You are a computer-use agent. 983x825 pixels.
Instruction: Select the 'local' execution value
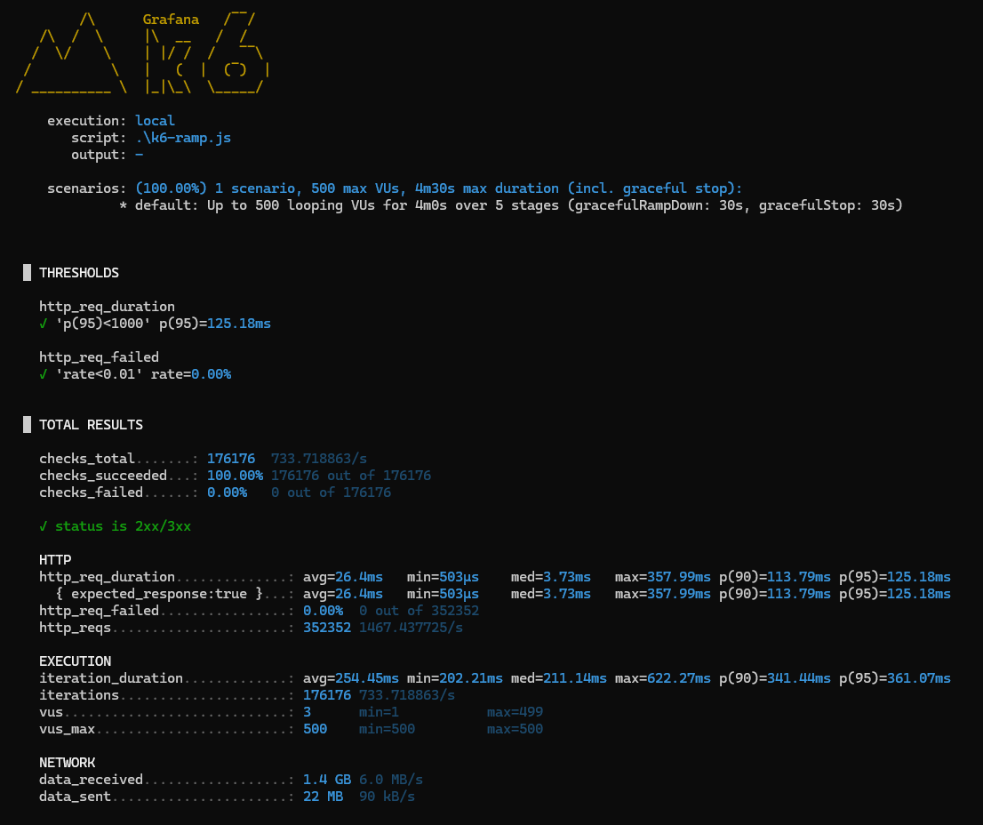(x=155, y=120)
